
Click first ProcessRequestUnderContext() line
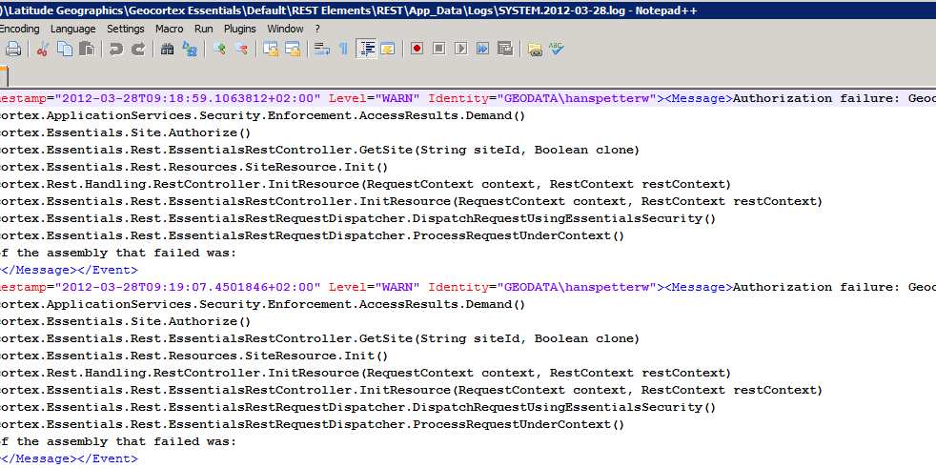(x=313, y=235)
